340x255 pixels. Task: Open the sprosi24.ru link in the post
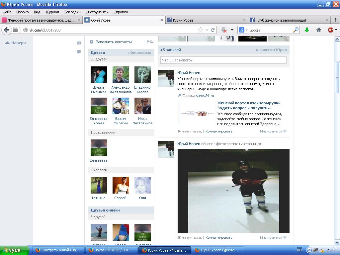(205, 96)
